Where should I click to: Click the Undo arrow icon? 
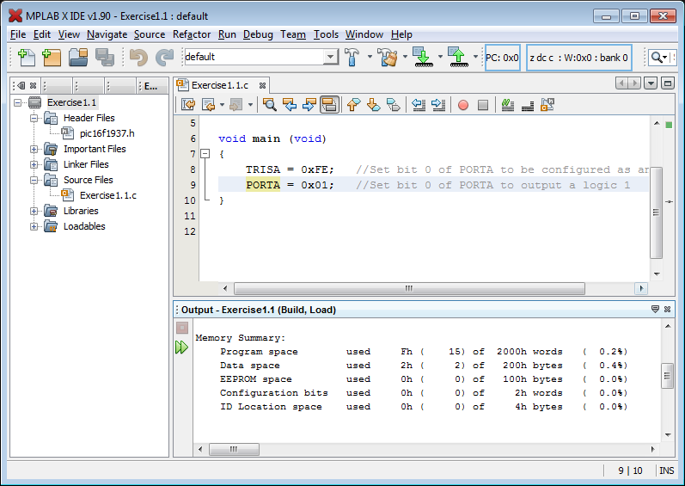click(138, 58)
